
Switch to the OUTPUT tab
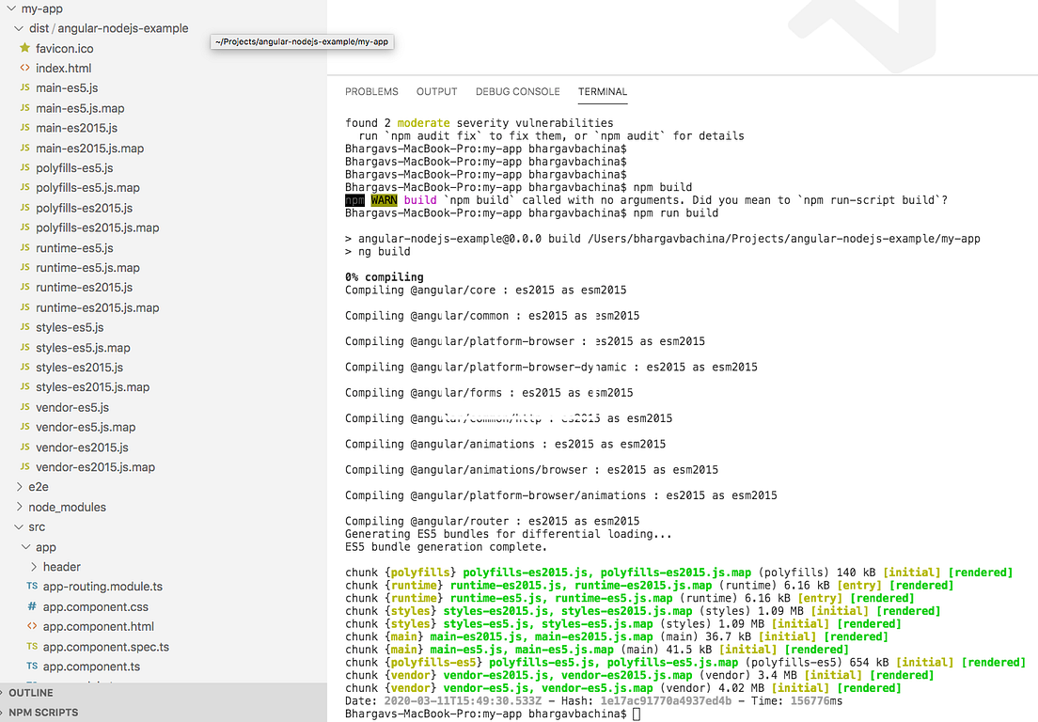pyautogui.click(x=436, y=91)
